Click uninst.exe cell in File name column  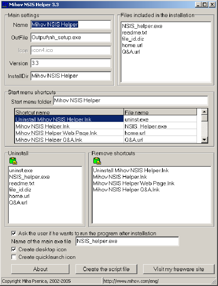(160, 119)
